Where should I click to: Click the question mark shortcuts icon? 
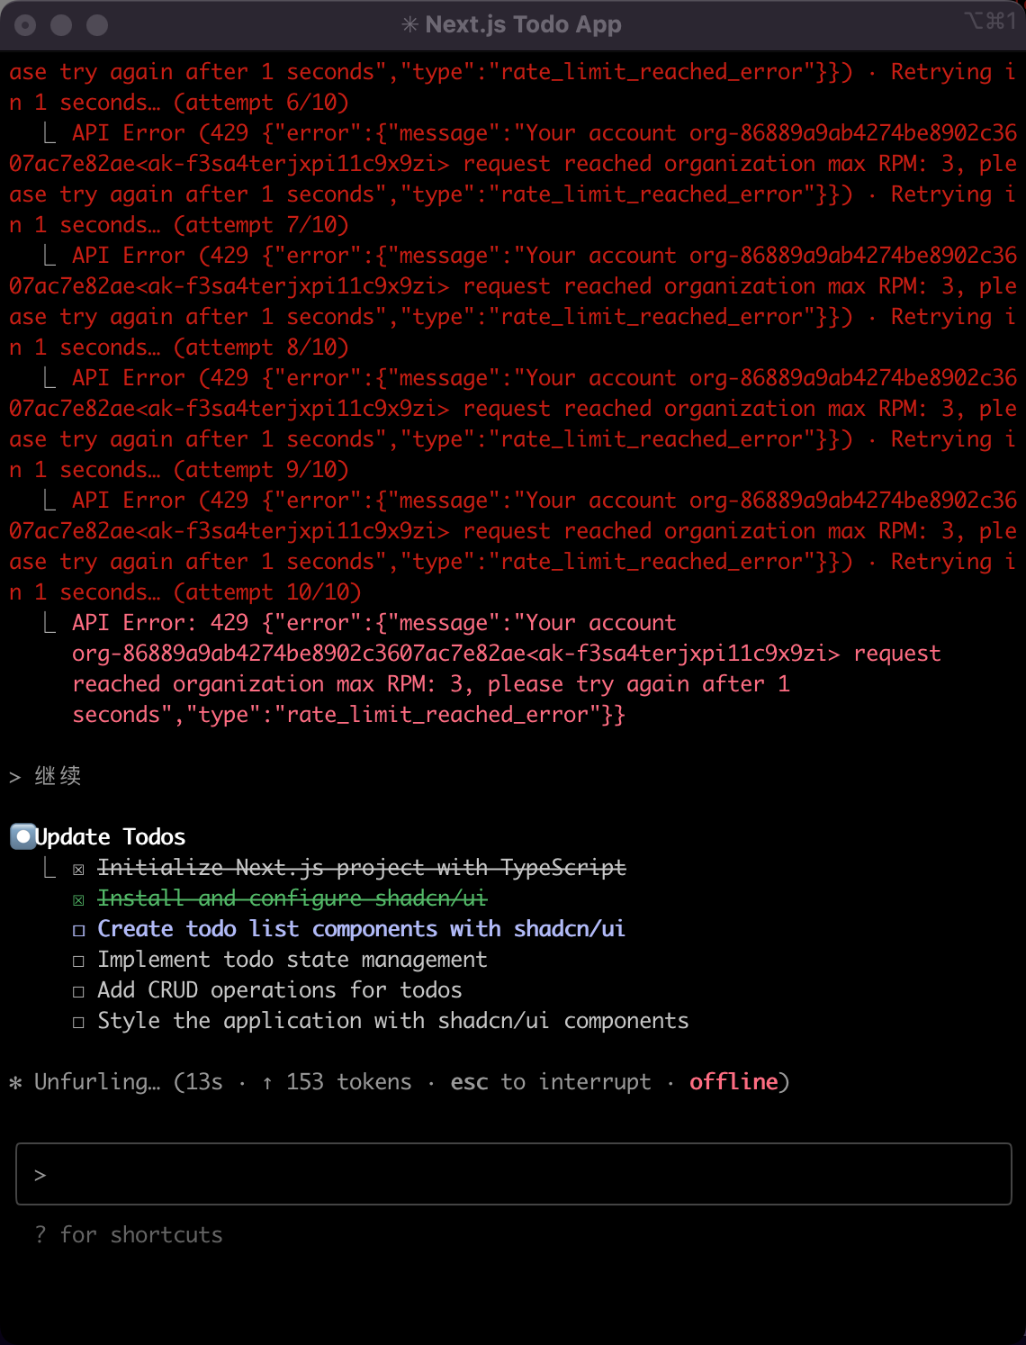point(40,1235)
